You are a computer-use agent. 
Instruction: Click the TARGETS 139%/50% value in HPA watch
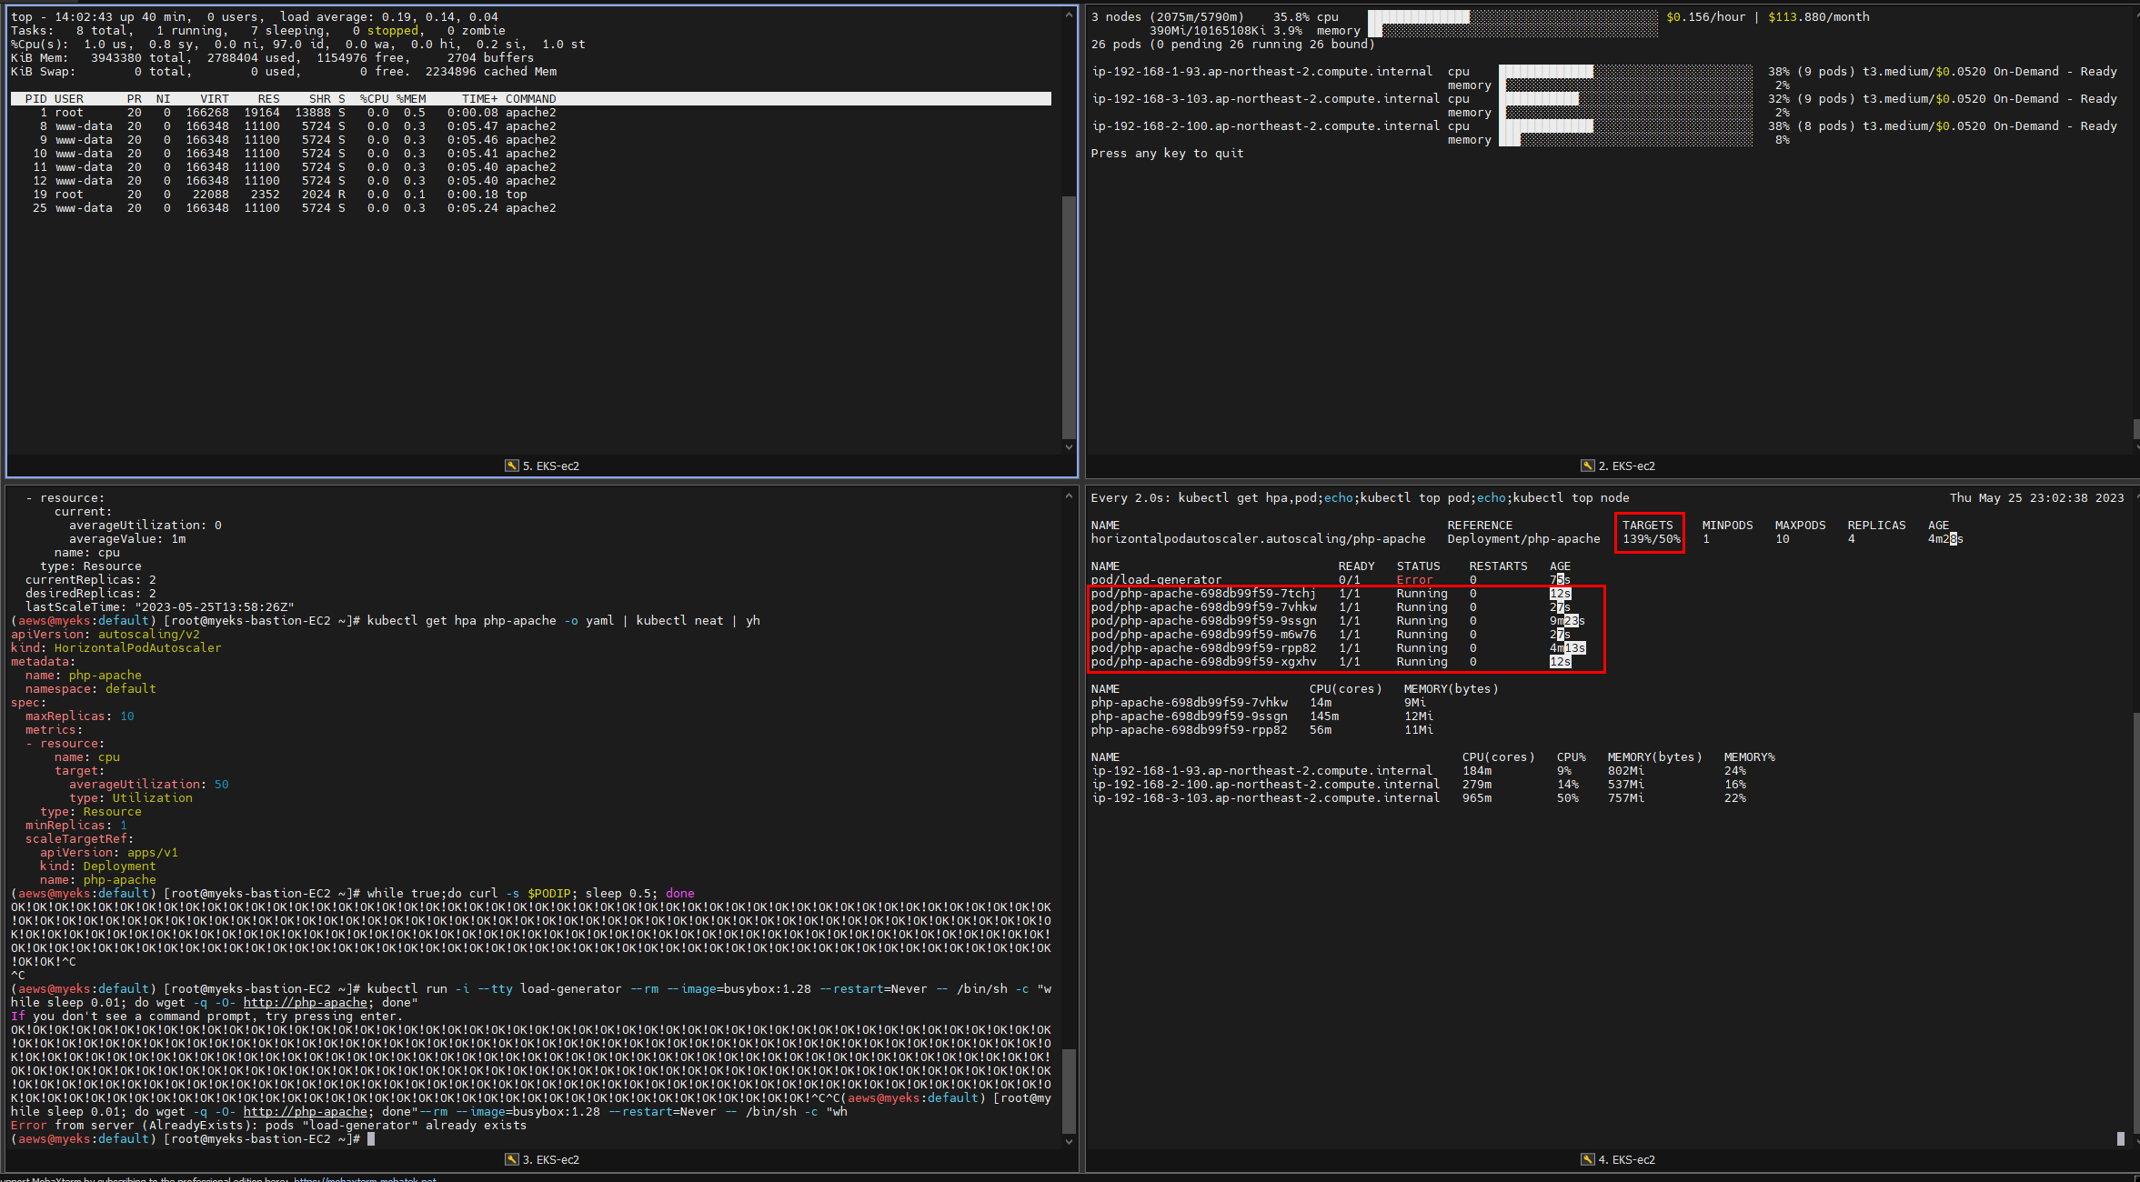pos(1651,539)
